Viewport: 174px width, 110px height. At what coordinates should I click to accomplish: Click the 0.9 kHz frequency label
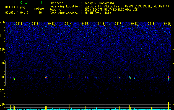pos(2,63)
